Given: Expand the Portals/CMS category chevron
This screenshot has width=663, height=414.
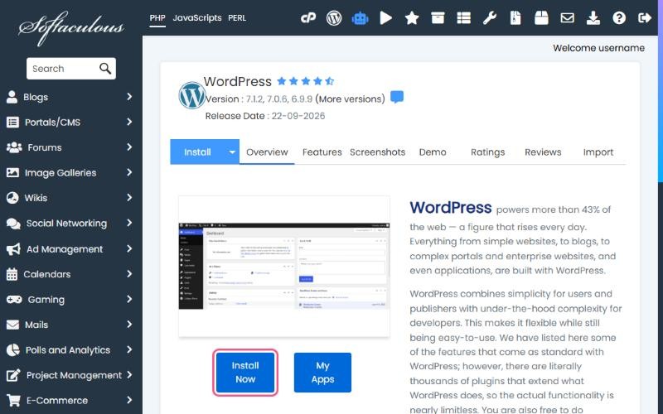Looking at the screenshot, I should pyautogui.click(x=129, y=122).
